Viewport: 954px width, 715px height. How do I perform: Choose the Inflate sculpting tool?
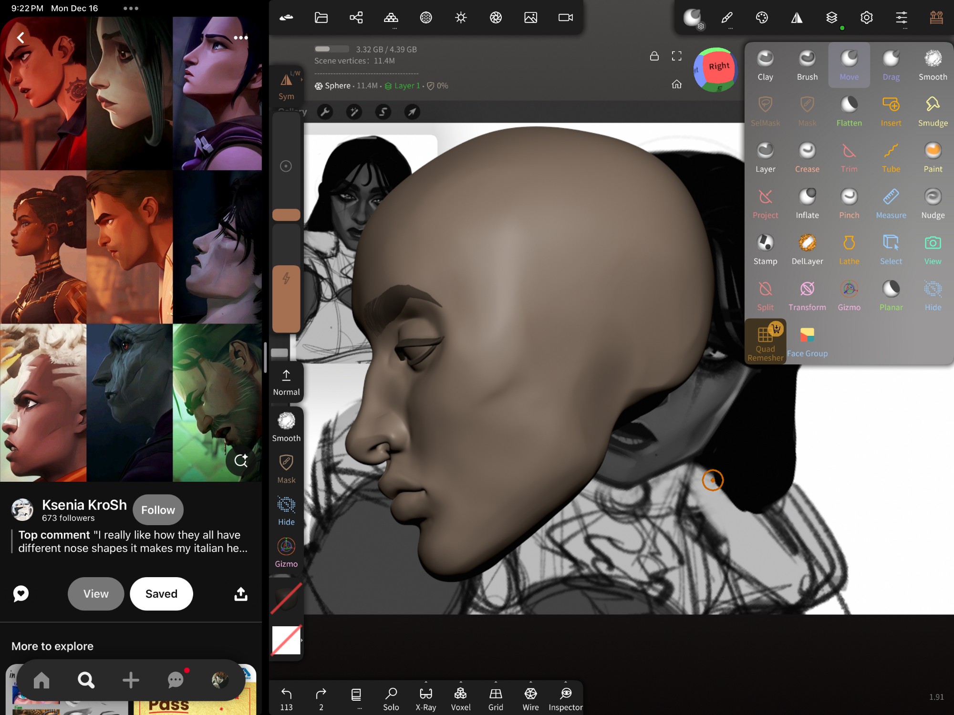(807, 203)
